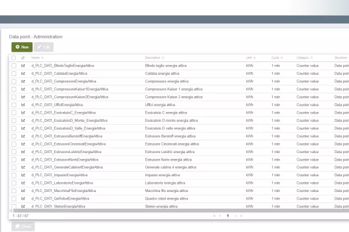Open chart icon for ImpastoEnergiaAttiva row
Image resolution: width=349 pixels, height=232 pixels.
(23, 175)
